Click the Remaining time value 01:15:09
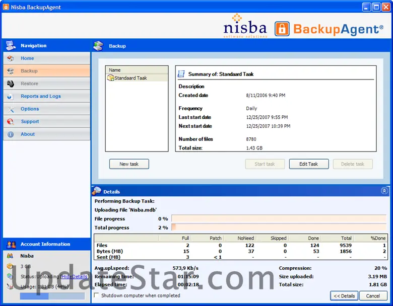Screen dimensions: 393x306 click(188, 276)
